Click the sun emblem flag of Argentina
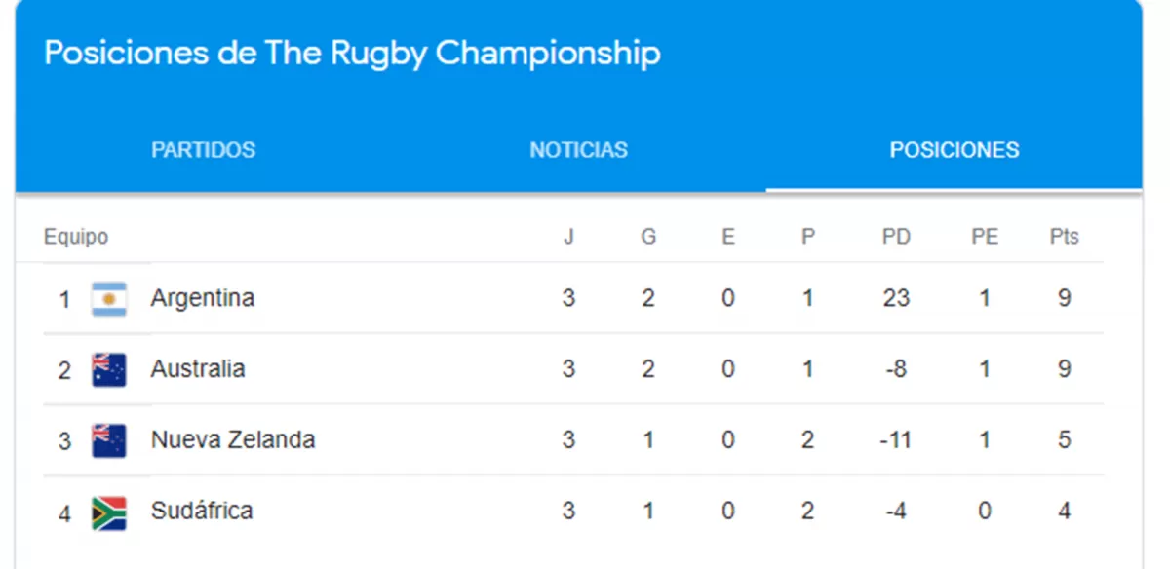1170x569 pixels. pos(110,297)
